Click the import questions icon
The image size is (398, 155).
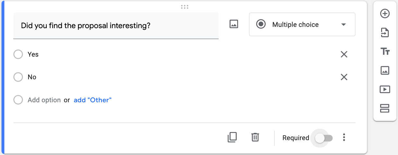pos(385,33)
